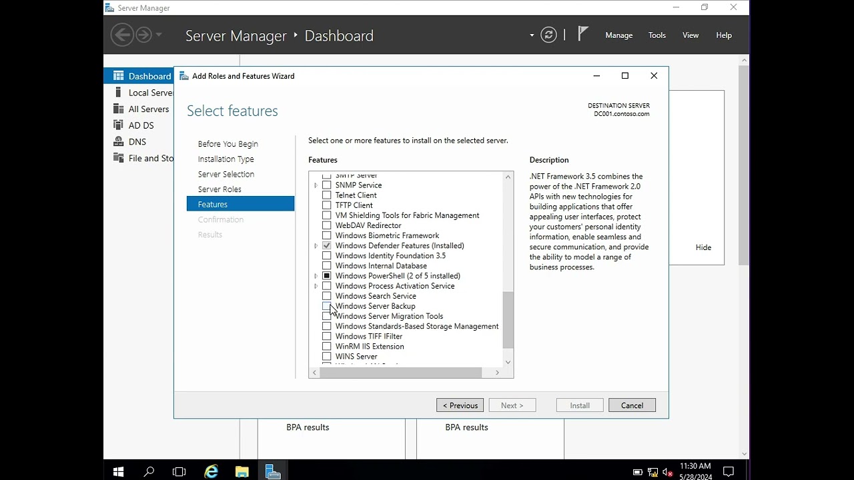Screen dimensions: 854x480
Task: Click features list scroll-down arrow
Action: 508,362
